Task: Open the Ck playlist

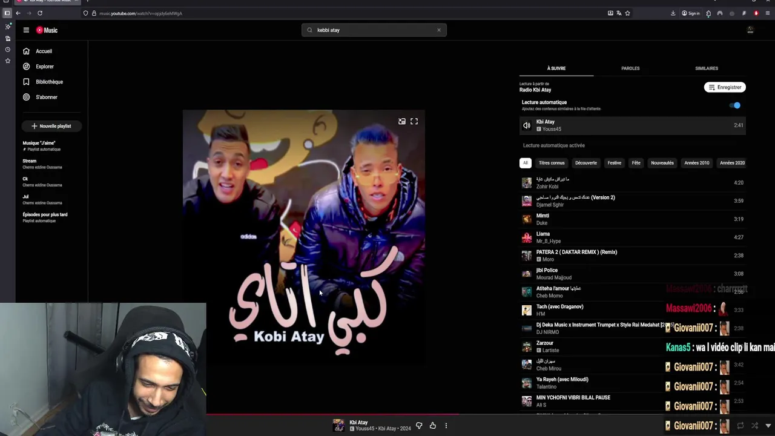Action: (x=42, y=182)
